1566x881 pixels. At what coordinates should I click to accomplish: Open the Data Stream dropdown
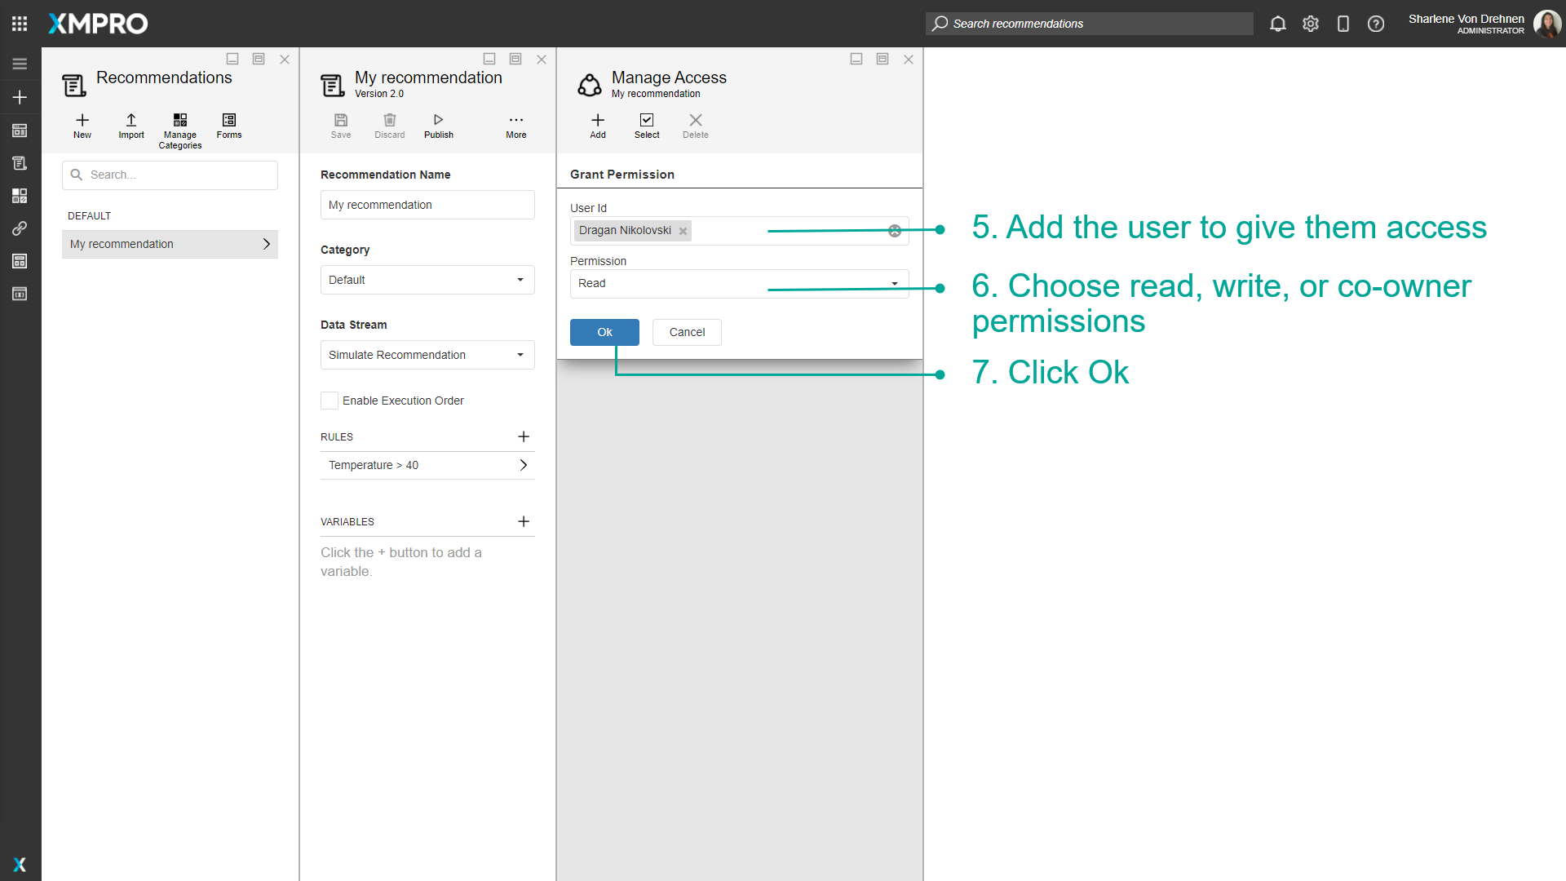pos(520,355)
